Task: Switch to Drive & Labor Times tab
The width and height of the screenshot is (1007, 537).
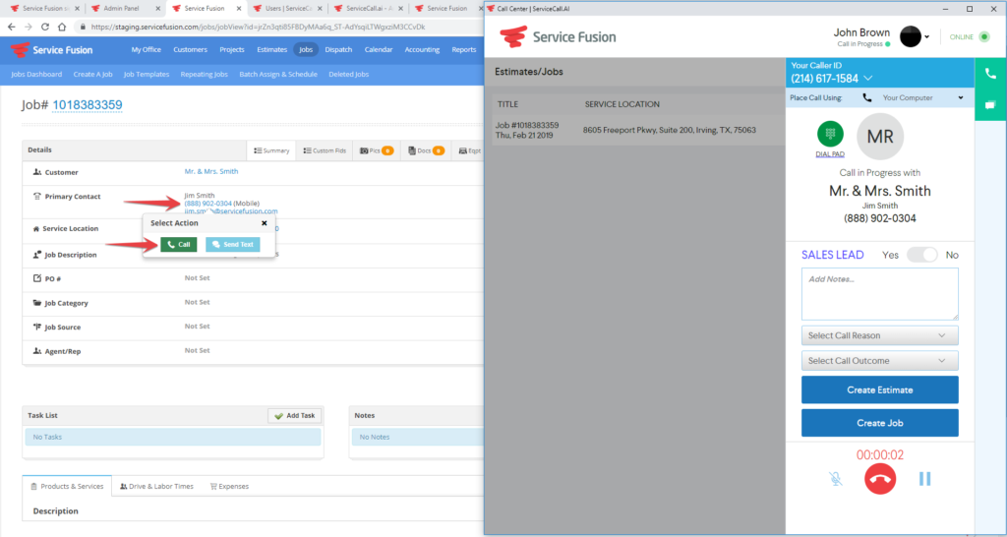Action: 156,486
